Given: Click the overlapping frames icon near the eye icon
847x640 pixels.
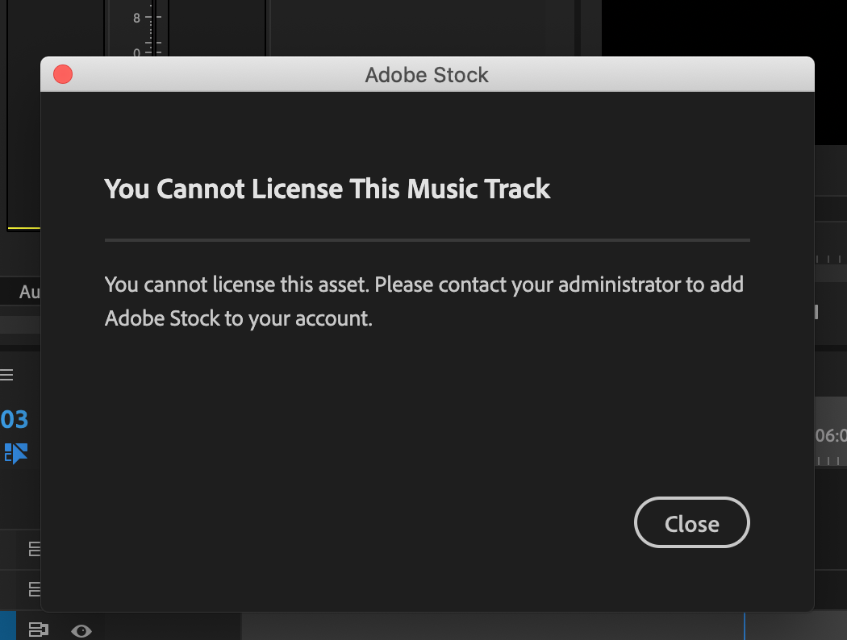Looking at the screenshot, I should (x=38, y=630).
